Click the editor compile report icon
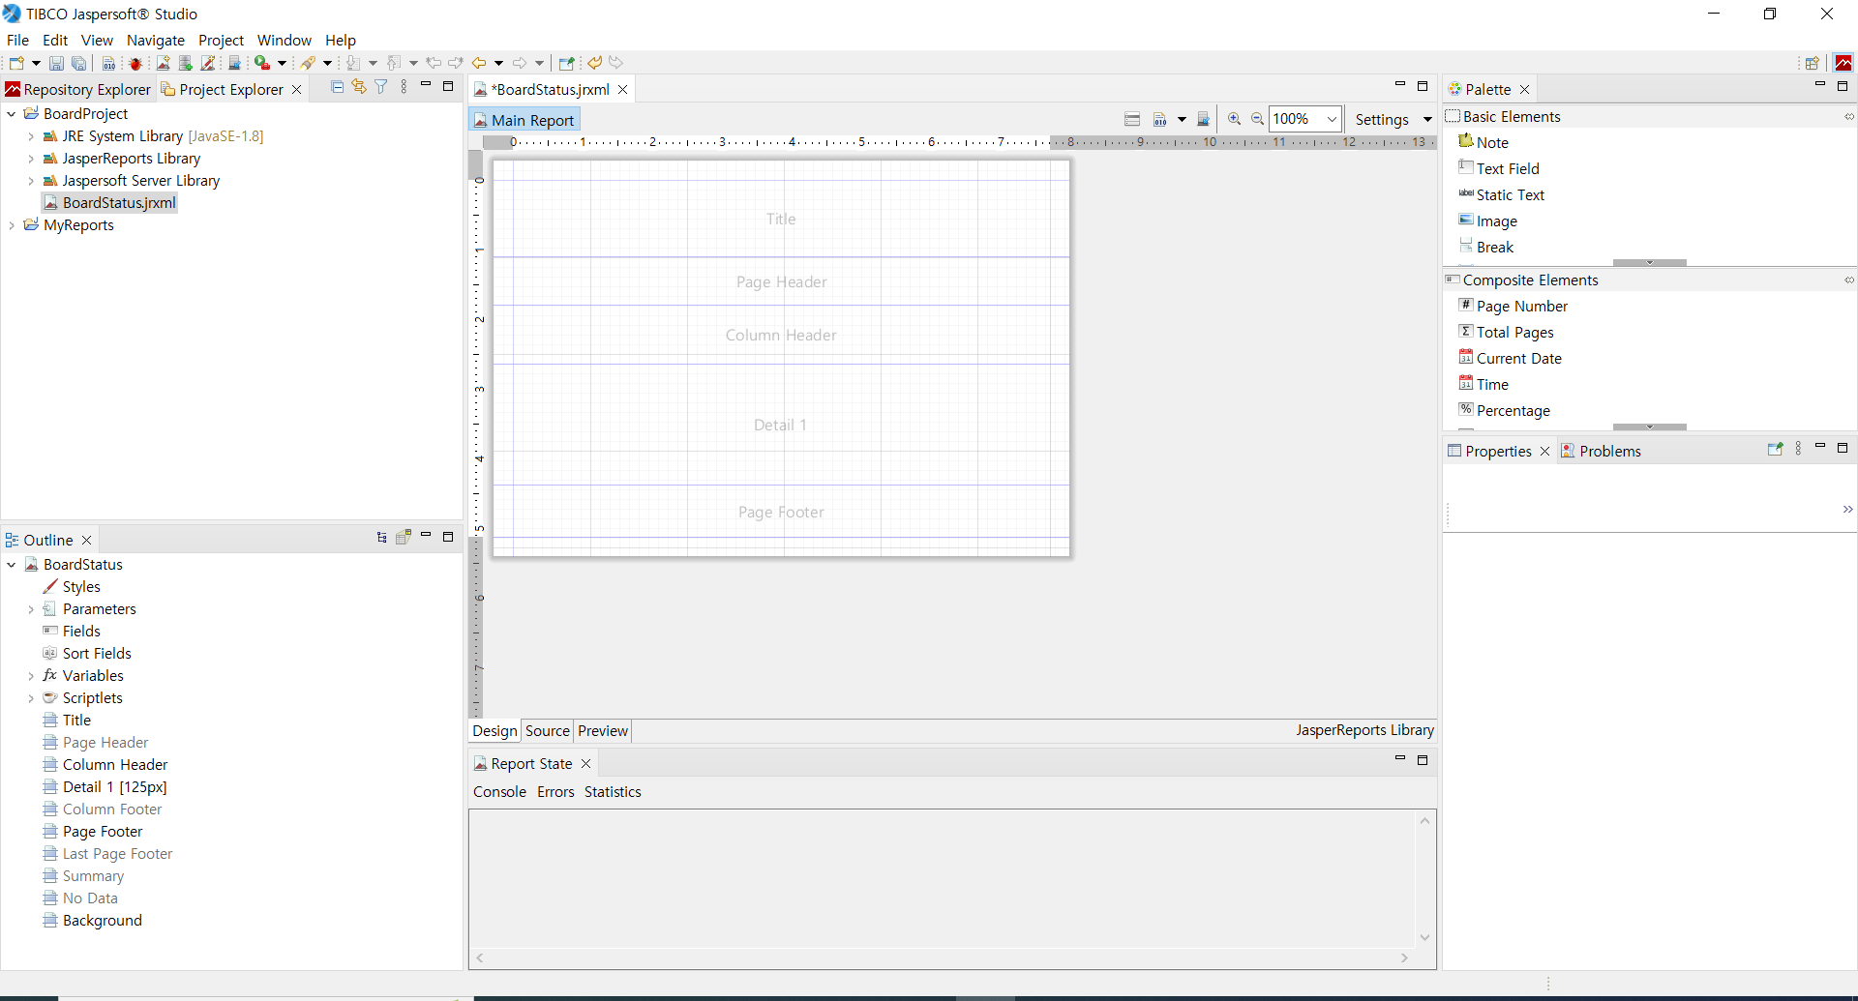Image resolution: width=1858 pixels, height=1001 pixels. pos(1159,119)
